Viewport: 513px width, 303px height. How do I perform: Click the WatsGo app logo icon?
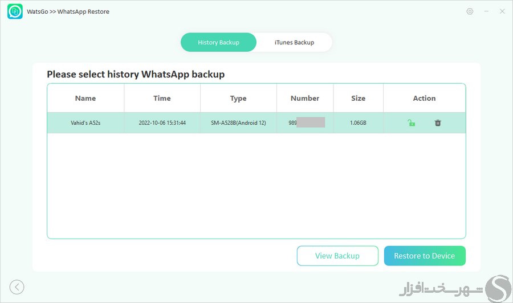[15, 11]
